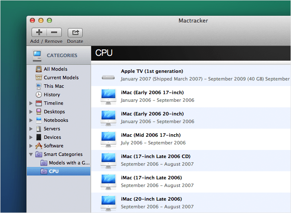Viewport: 291px width, 213px height.
Task: Click the Desktops classic Mac icon
Action: (x=39, y=112)
